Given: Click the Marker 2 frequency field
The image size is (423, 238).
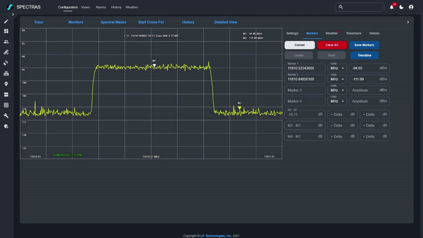Looking at the screenshot, I should pos(305,79).
